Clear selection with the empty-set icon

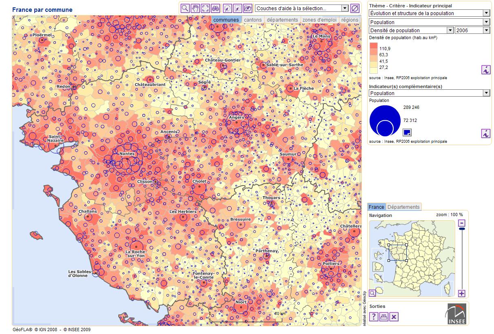[x=355, y=8]
